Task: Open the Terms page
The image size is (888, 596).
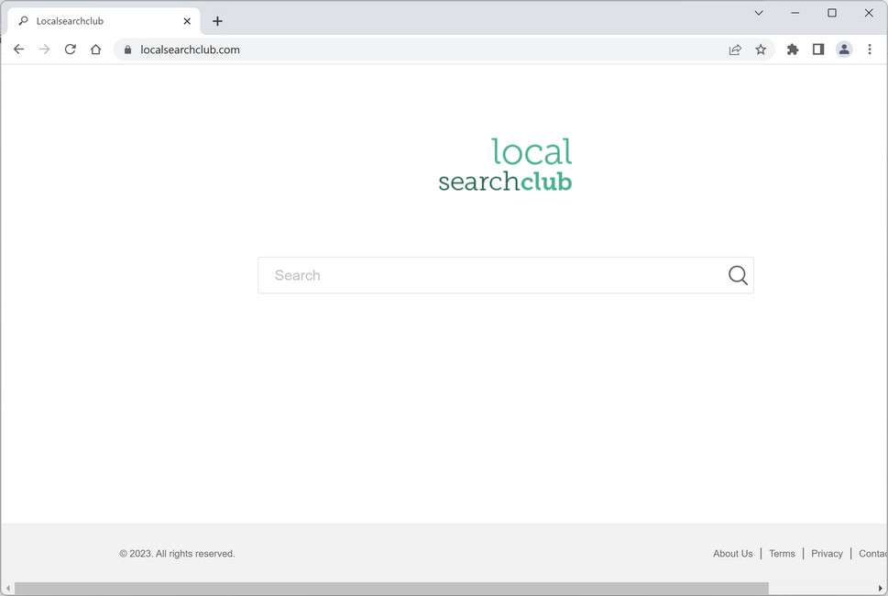Action: tap(782, 553)
